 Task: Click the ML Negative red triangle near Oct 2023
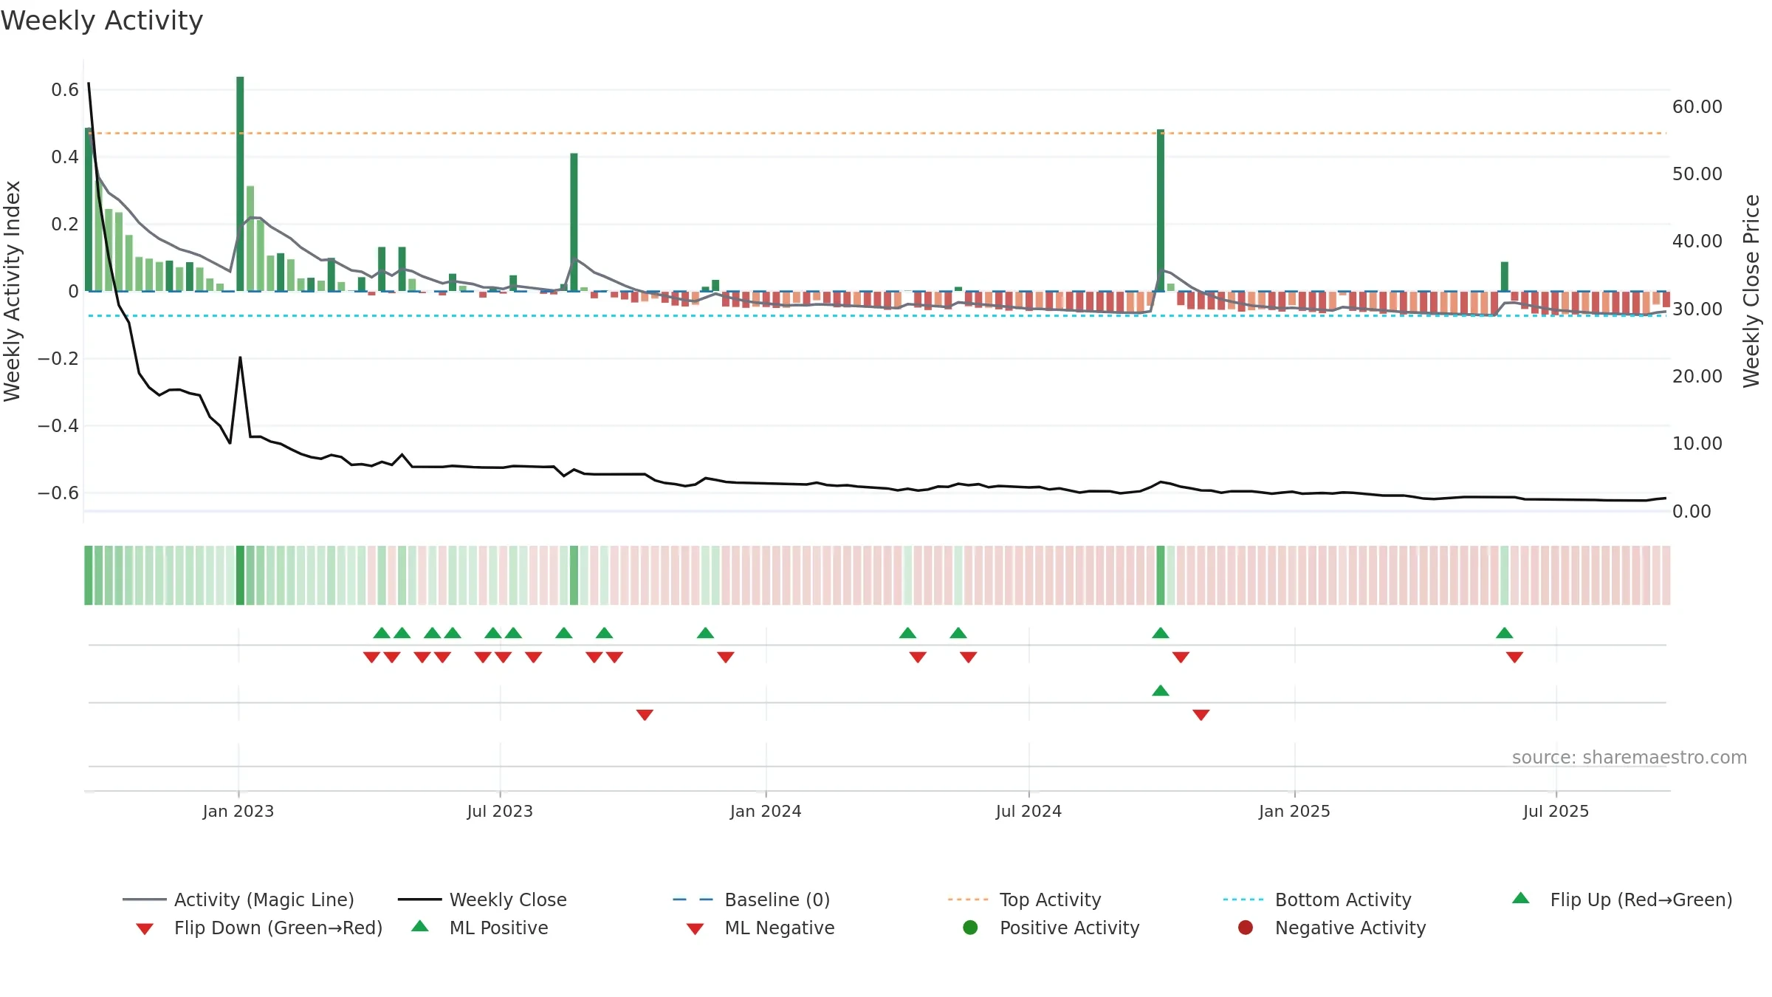645,715
